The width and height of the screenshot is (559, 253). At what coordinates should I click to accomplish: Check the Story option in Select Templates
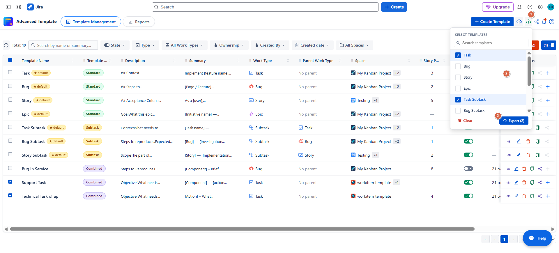pyautogui.click(x=458, y=77)
